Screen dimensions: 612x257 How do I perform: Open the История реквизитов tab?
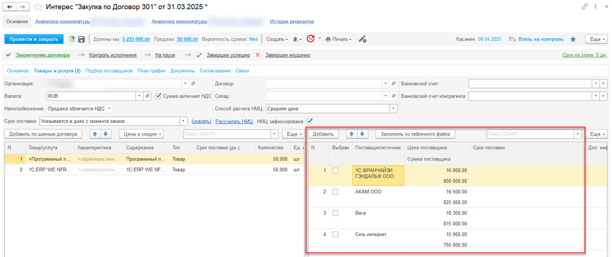click(x=292, y=22)
